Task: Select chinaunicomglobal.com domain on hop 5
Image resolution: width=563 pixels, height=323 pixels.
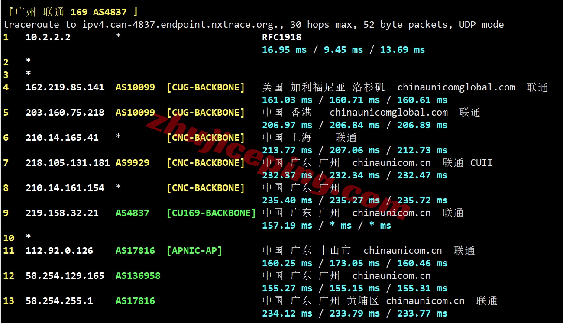Action: pyautogui.click(x=388, y=112)
